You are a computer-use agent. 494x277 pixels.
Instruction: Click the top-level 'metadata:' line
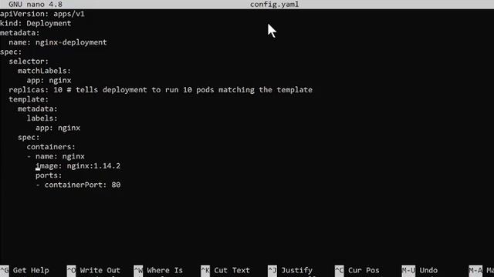[x=20, y=33]
